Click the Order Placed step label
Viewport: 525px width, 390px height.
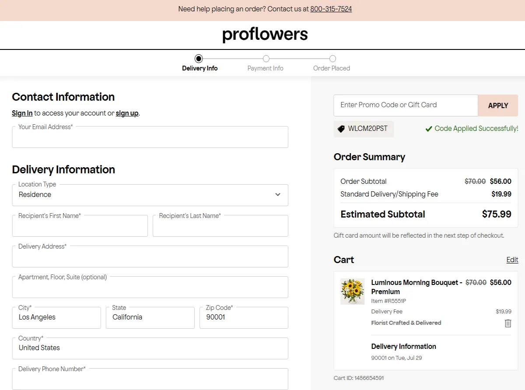pos(332,68)
